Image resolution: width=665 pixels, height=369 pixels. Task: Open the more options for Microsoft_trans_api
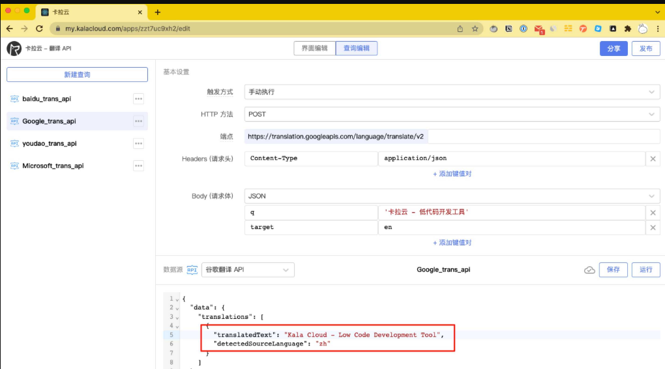[139, 166]
